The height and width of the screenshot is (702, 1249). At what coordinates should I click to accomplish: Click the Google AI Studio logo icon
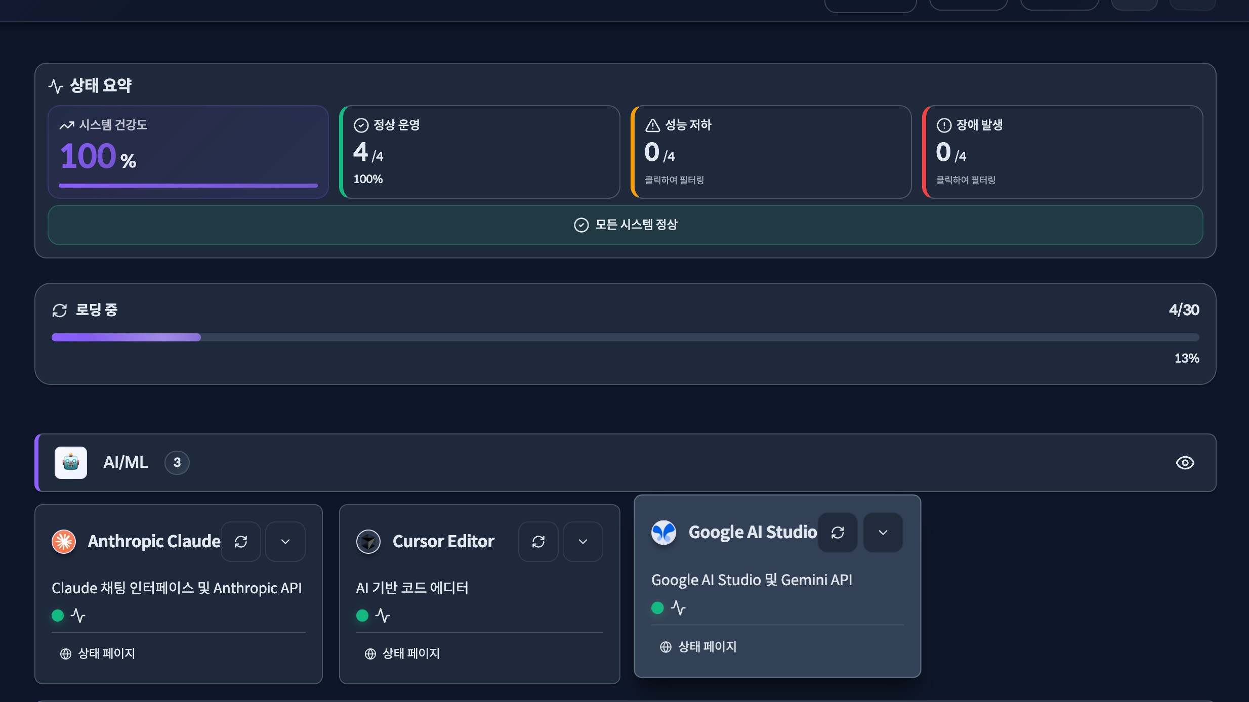tap(663, 533)
